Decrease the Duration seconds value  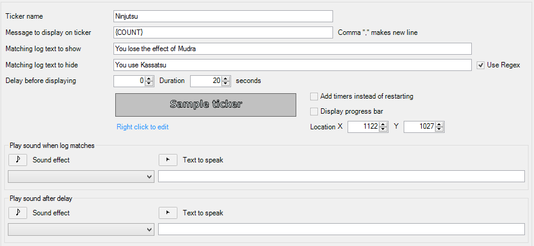pos(226,83)
